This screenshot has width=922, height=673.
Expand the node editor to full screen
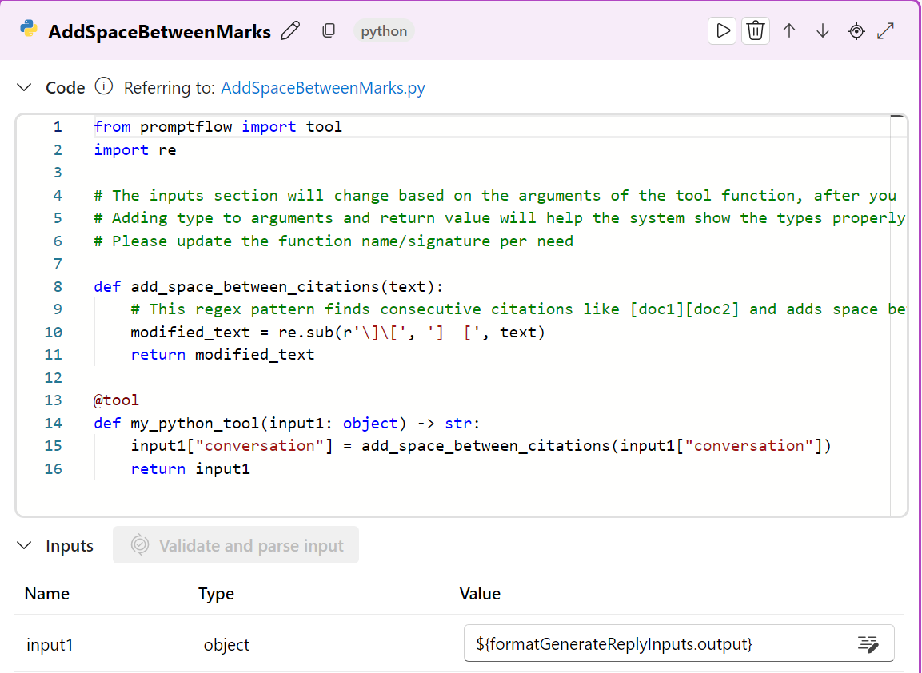pyautogui.click(x=885, y=30)
